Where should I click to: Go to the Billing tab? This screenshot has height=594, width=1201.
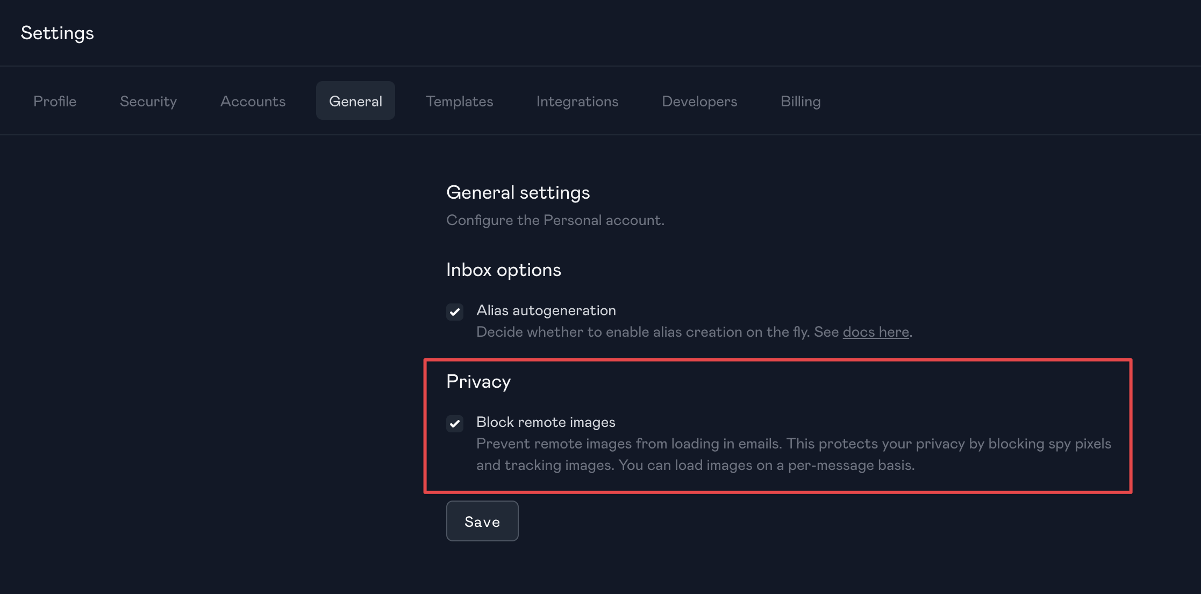800,101
